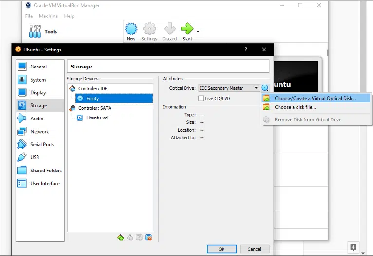Select the Empty optical drive entry
Screen dimensions: 373x256
click(114, 98)
